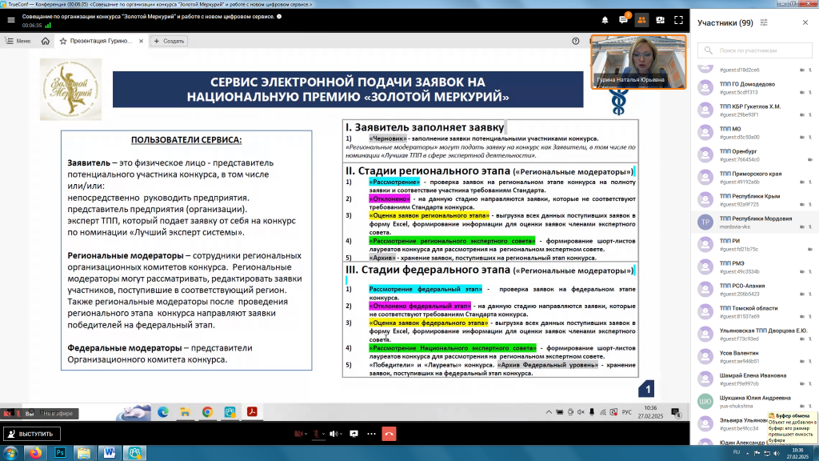Open the three-dots more options menu
The width and height of the screenshot is (819, 461).
click(371, 433)
